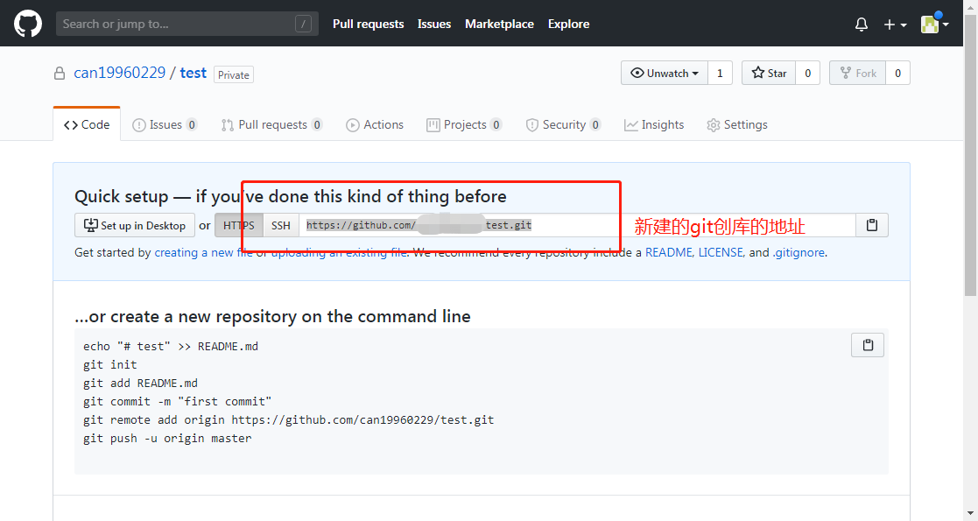Open Issues in top navigation bar
Image resolution: width=978 pixels, height=521 pixels.
[x=434, y=24]
